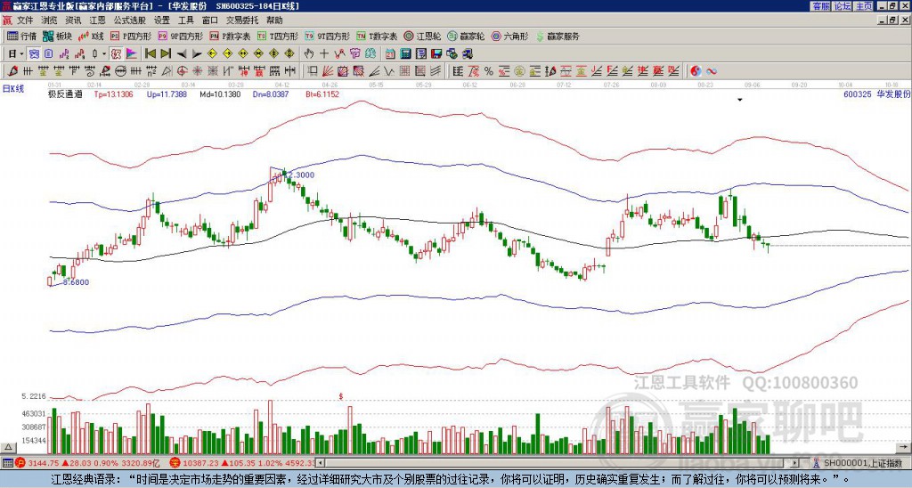Screen dimensions: 912x488
Task: Open the 9T四方形 tool
Action: [327, 36]
